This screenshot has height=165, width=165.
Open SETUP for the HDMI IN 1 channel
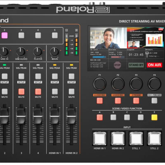click(55, 76)
